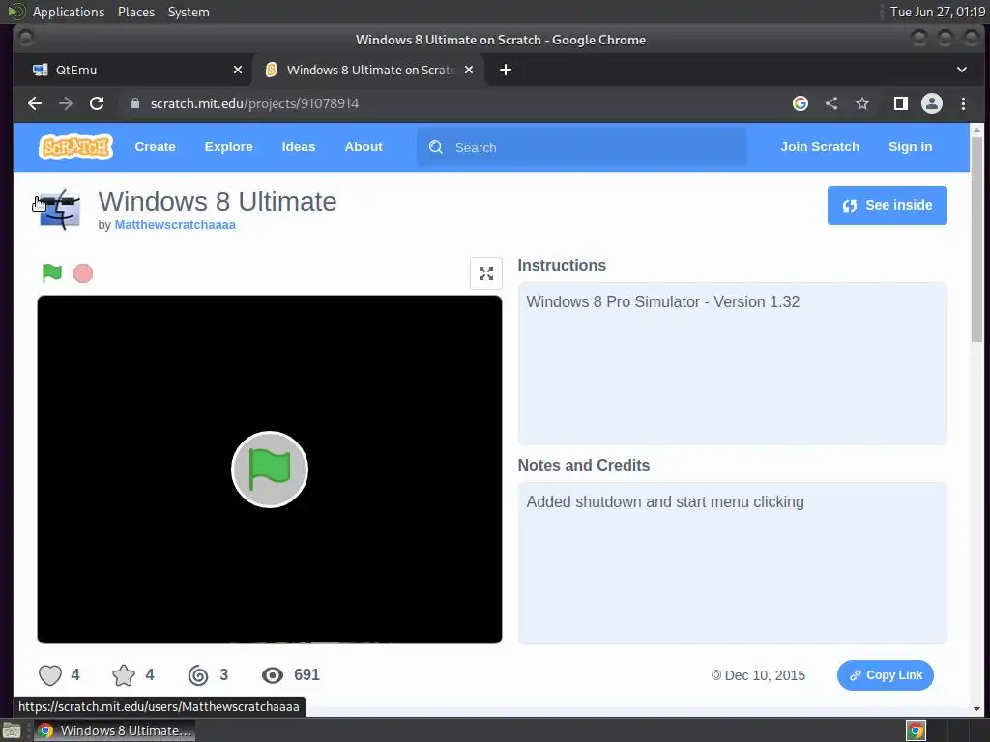
Task: Click the views eye icon
Action: (273, 675)
